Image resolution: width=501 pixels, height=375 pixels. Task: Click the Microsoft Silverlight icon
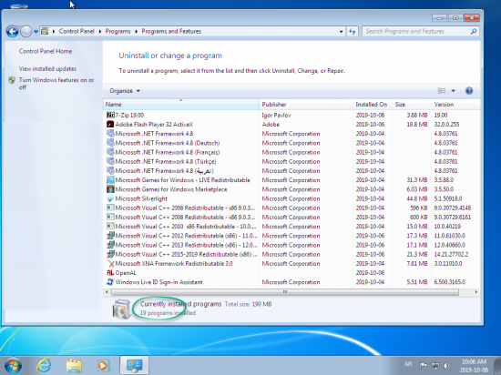[x=110, y=198]
